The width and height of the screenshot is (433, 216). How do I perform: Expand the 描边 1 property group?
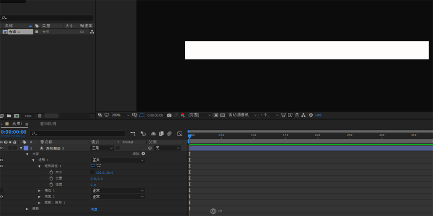tap(39, 191)
